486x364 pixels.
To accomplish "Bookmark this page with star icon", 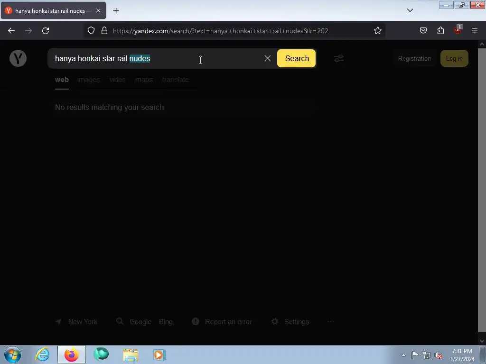I will pyautogui.click(x=377, y=30).
